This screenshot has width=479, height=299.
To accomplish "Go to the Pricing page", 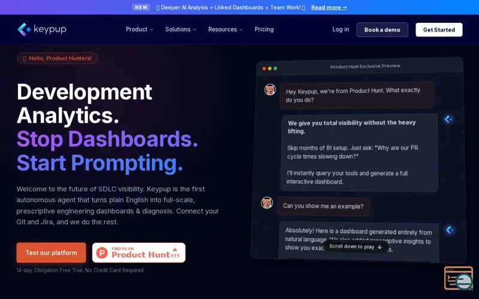I will click(264, 29).
